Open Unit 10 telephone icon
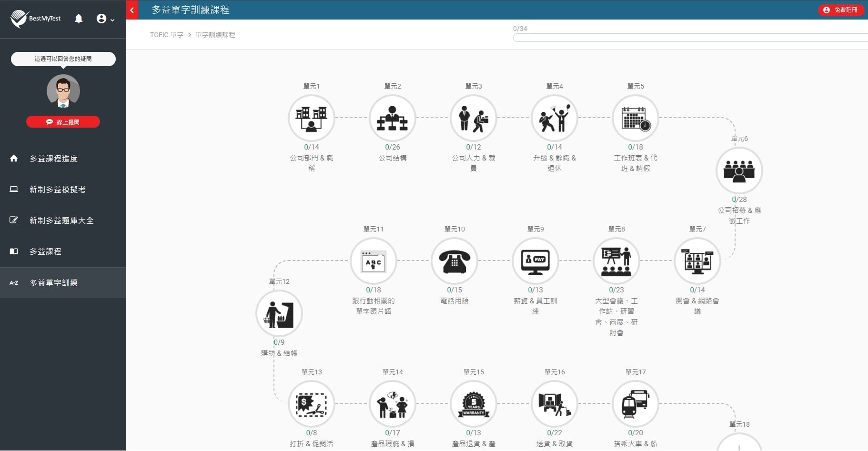This screenshot has width=868, height=451. click(454, 261)
